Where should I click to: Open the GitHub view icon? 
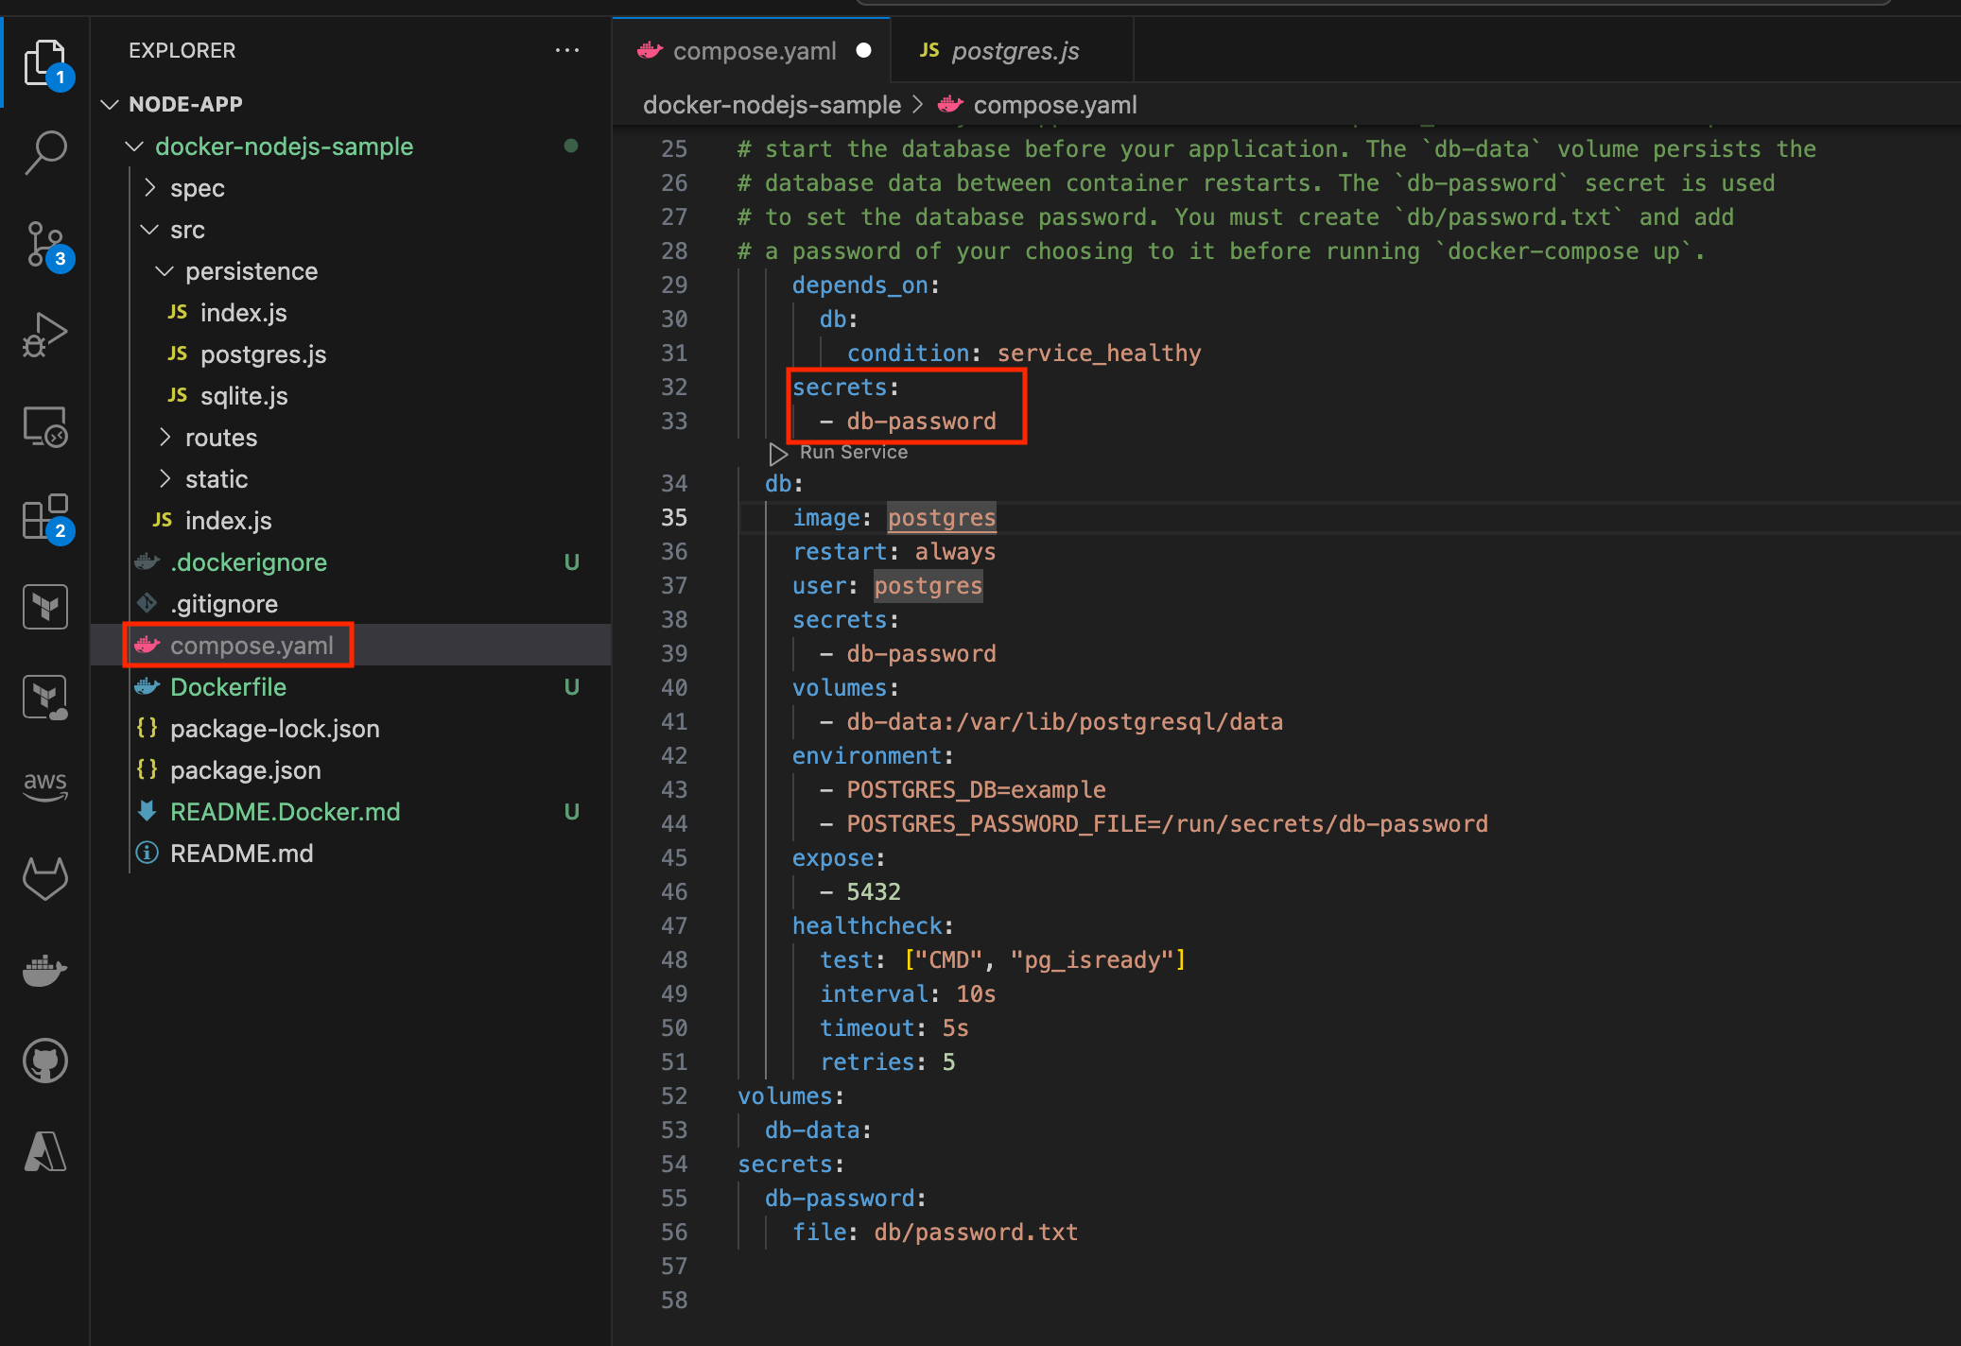coord(45,1061)
